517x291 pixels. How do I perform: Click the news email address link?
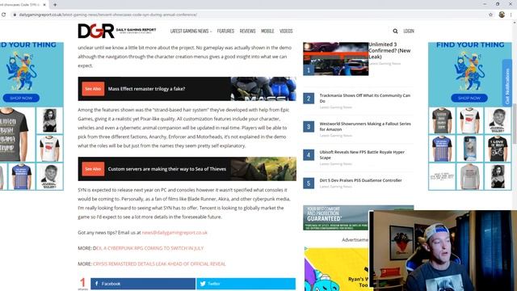click(x=174, y=233)
